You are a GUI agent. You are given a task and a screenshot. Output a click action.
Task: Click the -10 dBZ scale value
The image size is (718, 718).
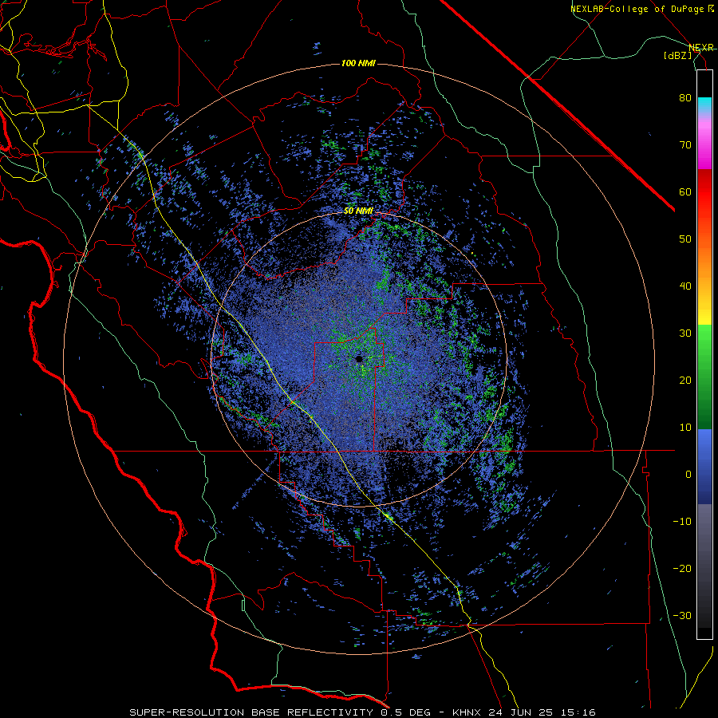682,521
